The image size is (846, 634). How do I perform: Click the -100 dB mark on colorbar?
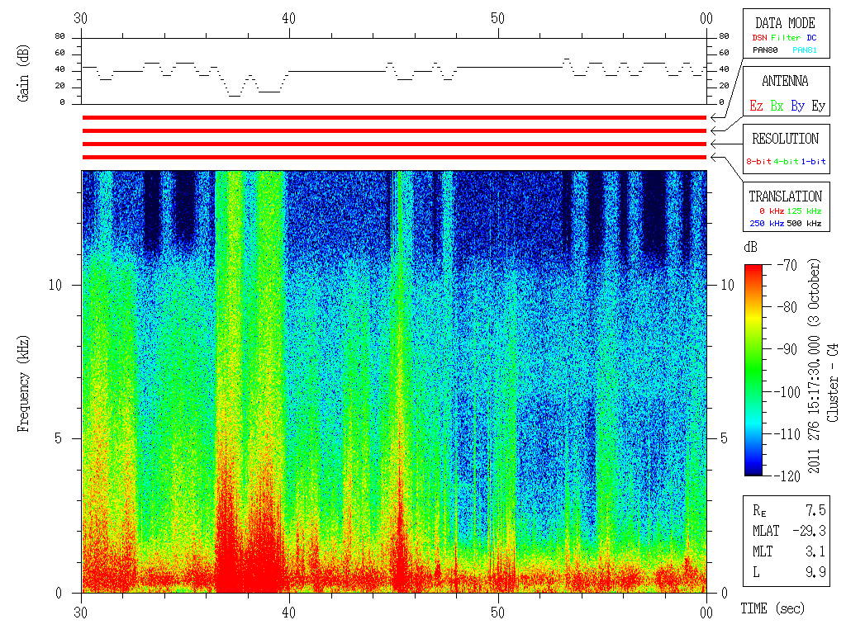click(x=787, y=392)
